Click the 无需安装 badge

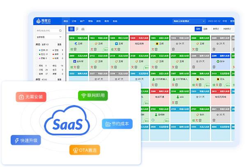click(x=31, y=97)
